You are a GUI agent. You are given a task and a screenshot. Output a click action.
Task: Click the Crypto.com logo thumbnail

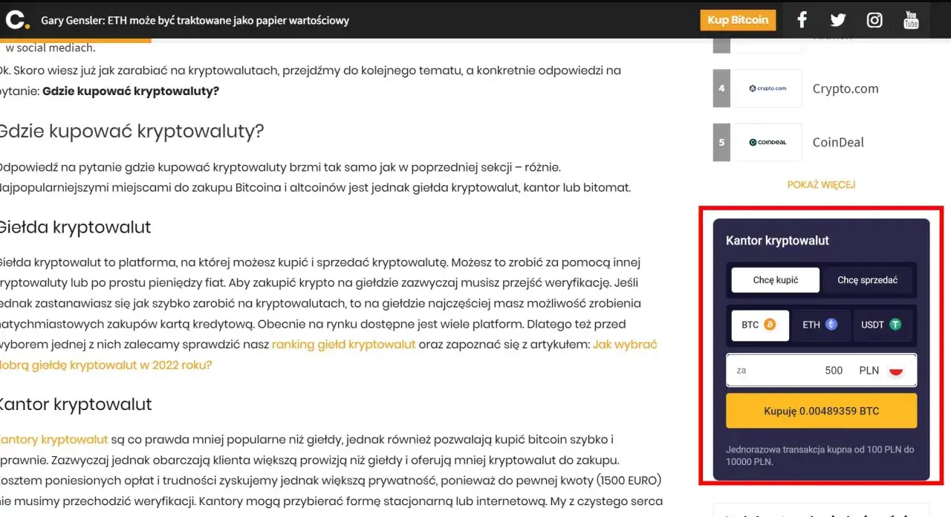(x=767, y=88)
